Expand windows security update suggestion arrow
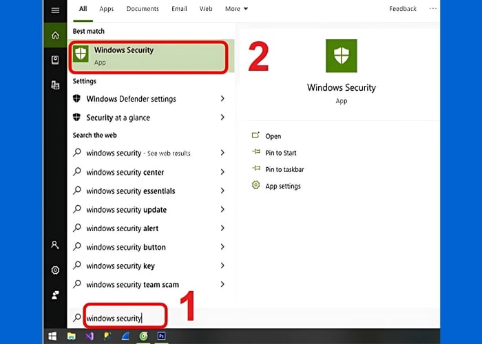 (222, 210)
